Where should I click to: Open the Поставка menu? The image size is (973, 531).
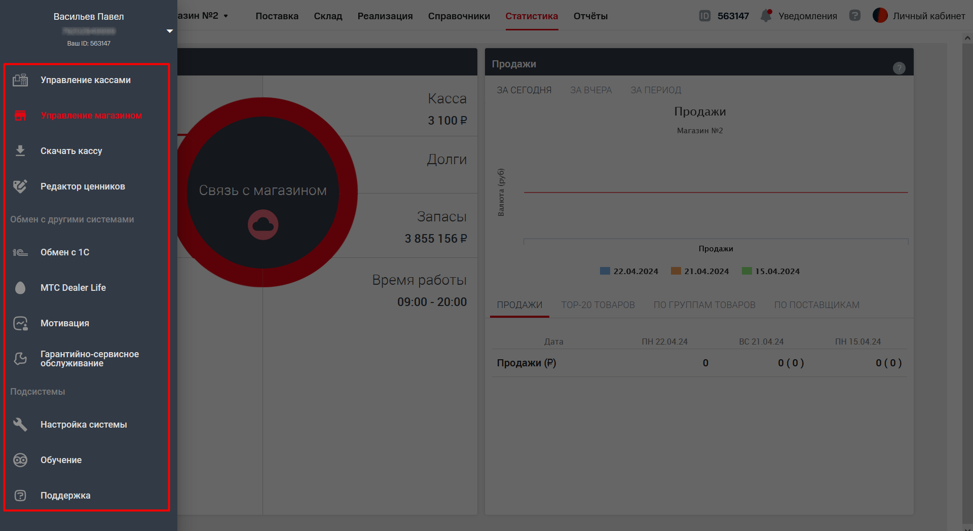click(x=277, y=16)
